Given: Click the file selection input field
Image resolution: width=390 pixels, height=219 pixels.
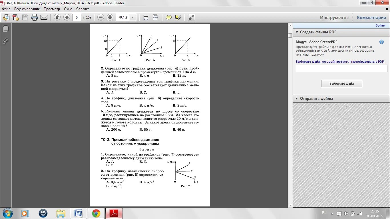Looking at the screenshot, I should click(341, 68).
